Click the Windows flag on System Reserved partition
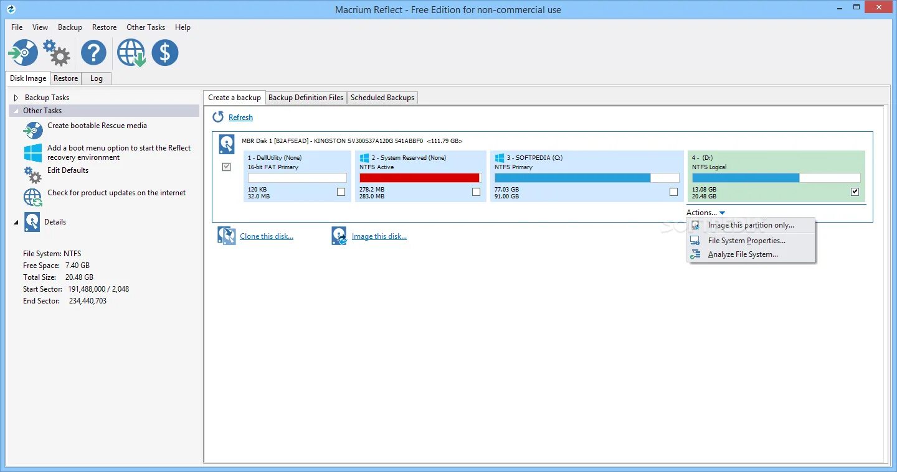The width and height of the screenshot is (897, 472). click(x=364, y=158)
